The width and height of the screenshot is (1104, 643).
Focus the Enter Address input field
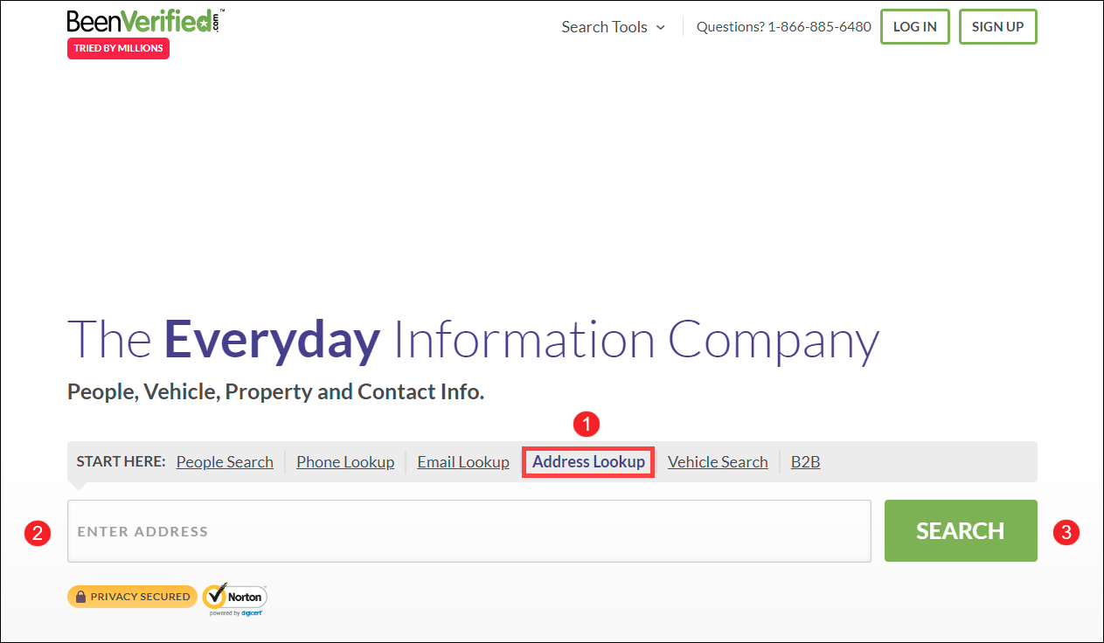469,531
